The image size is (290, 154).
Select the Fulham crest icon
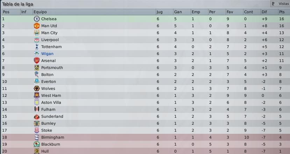[x=37, y=109]
